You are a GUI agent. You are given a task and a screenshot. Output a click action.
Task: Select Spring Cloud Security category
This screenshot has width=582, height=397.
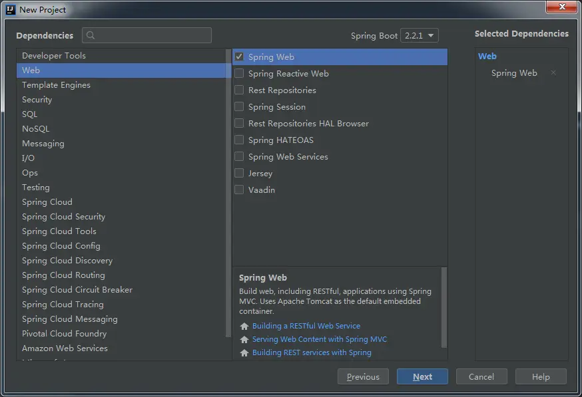click(x=121, y=217)
